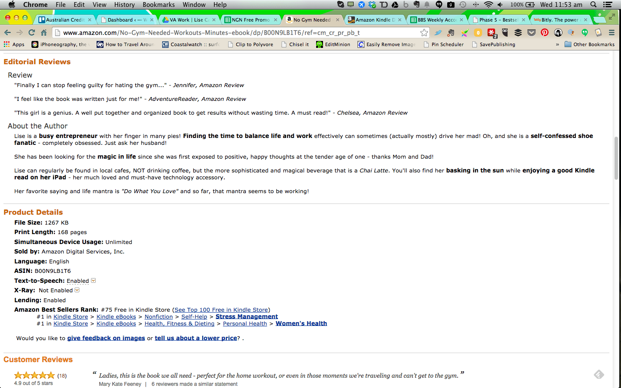
Task: Open the Women's Health category link
Action: click(x=301, y=323)
